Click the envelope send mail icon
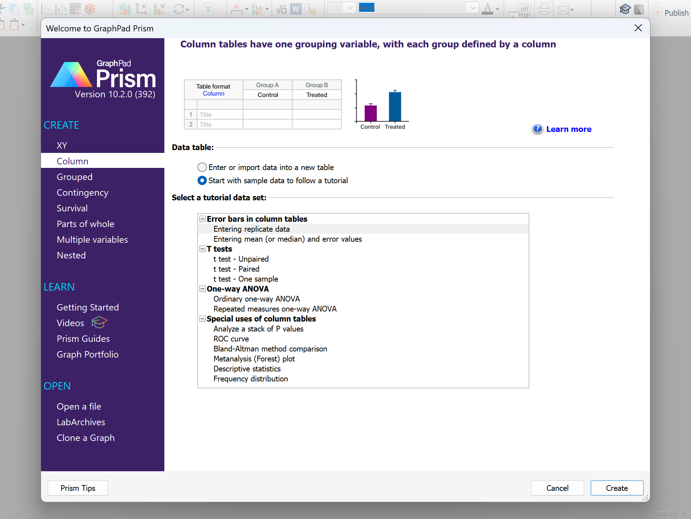Viewport: 691px width, 519px height. (x=563, y=10)
